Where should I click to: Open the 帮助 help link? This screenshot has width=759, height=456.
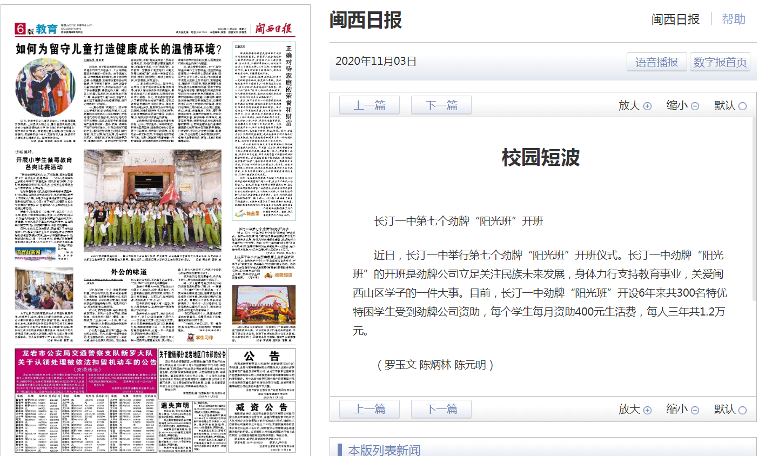pos(733,19)
